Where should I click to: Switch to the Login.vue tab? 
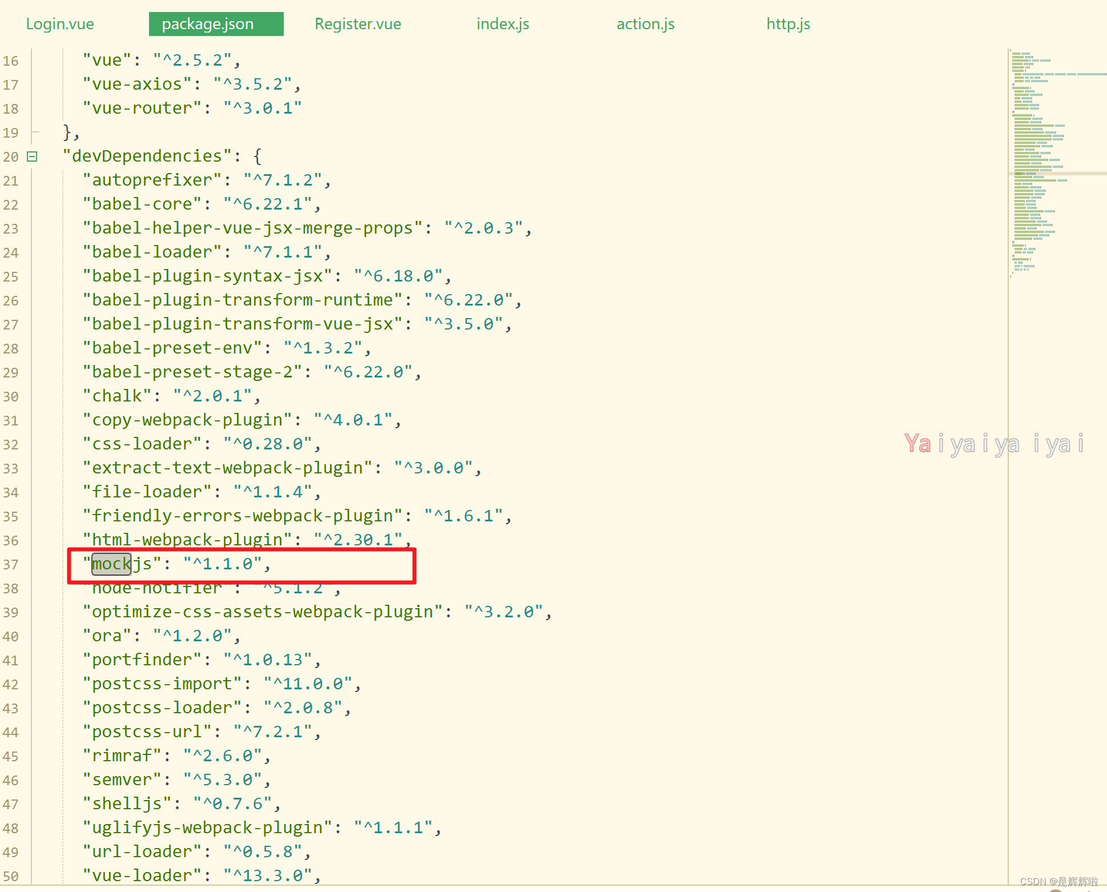point(60,24)
